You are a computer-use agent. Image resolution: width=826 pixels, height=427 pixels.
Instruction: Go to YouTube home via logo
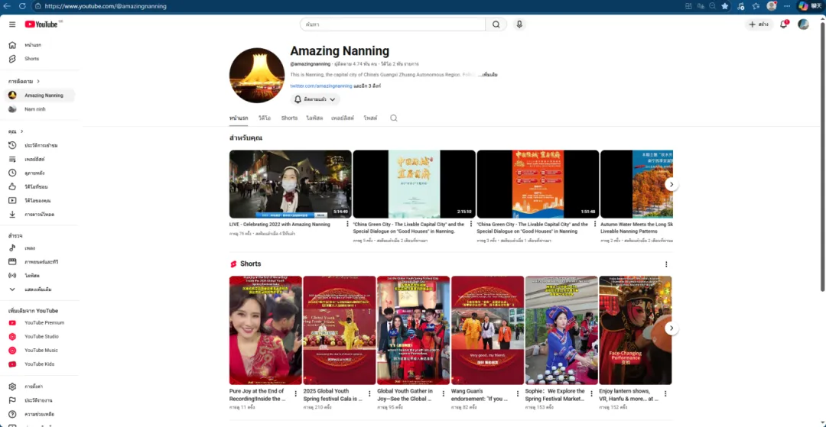pyautogui.click(x=41, y=24)
